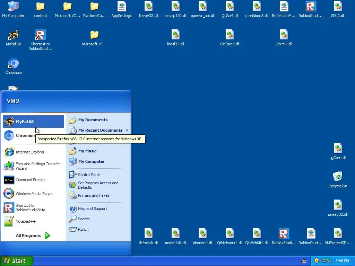355x266 pixels.
Task: Open My Computer in Start menu
Action: click(99, 161)
